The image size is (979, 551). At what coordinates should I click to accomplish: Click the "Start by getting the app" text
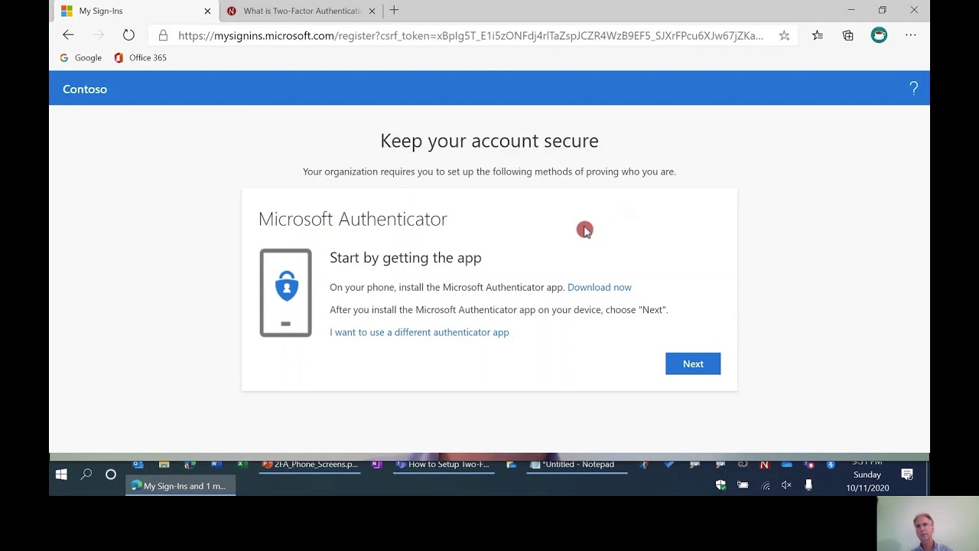405,258
